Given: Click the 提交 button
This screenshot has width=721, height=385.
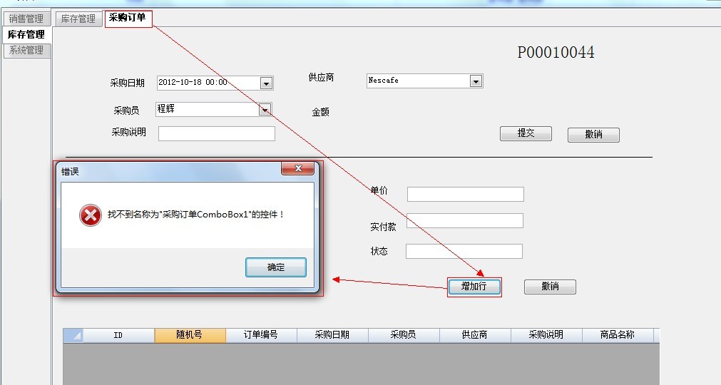Looking at the screenshot, I should click(526, 133).
